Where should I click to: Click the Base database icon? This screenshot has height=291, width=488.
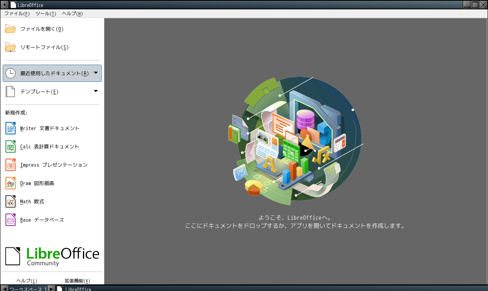11,220
